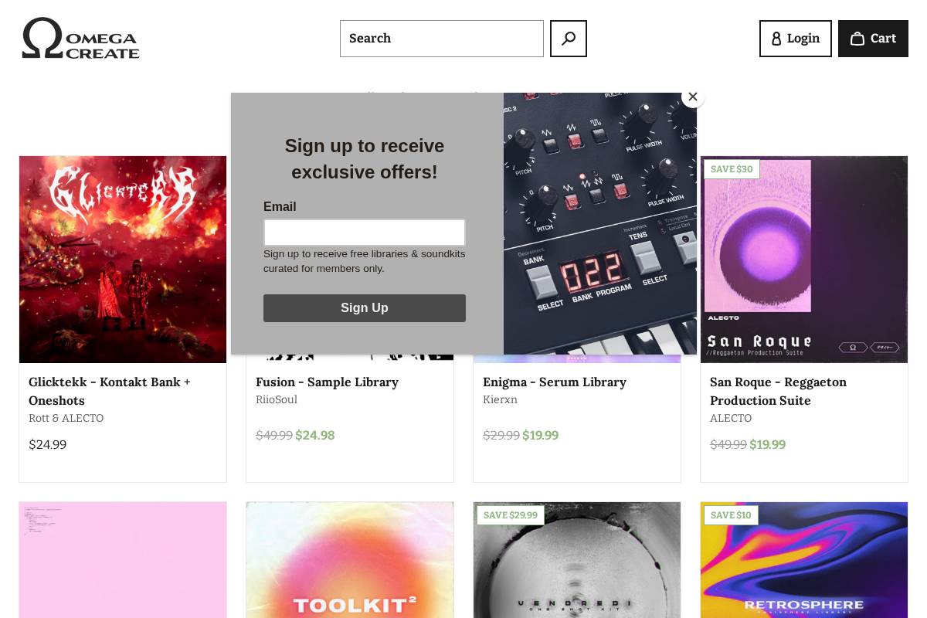Focus the Email input field
927x618 pixels.
tap(365, 233)
